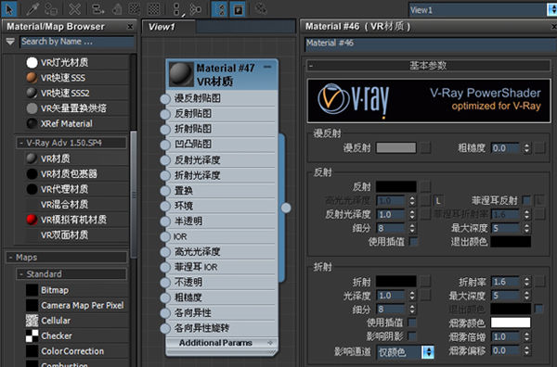Click the 漫反射贴图 input socket
Viewport: 557px width, 367px height.
pyautogui.click(x=165, y=99)
